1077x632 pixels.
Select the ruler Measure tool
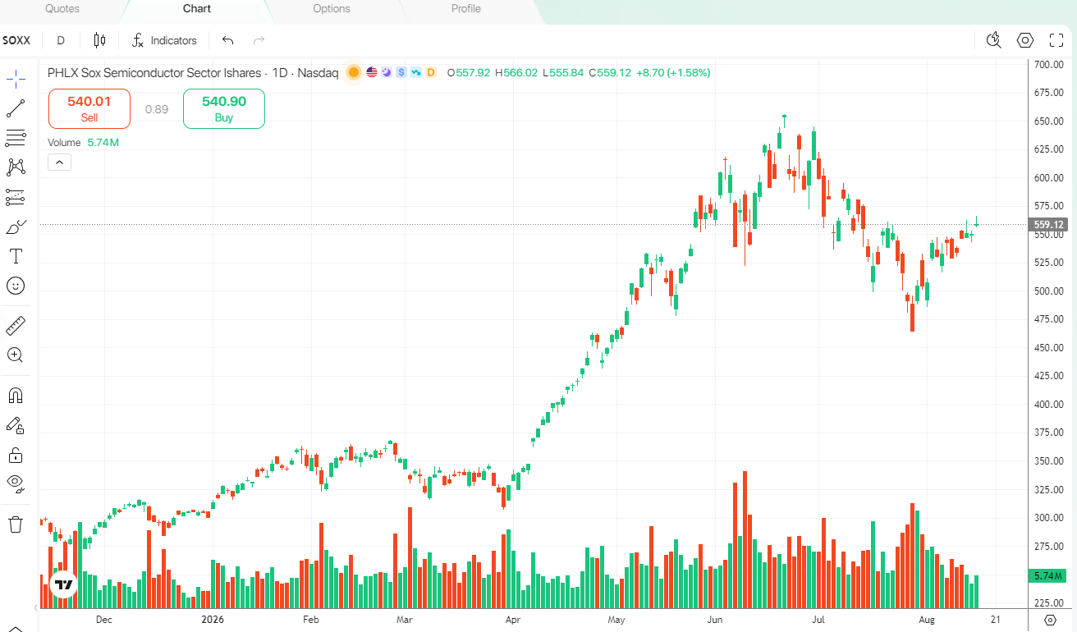pyautogui.click(x=16, y=326)
